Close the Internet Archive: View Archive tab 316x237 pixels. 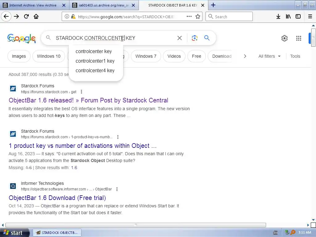(x=64, y=5)
